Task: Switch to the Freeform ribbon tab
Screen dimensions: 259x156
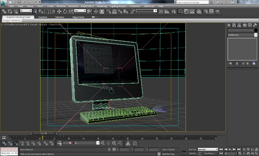Action: tap(43, 17)
